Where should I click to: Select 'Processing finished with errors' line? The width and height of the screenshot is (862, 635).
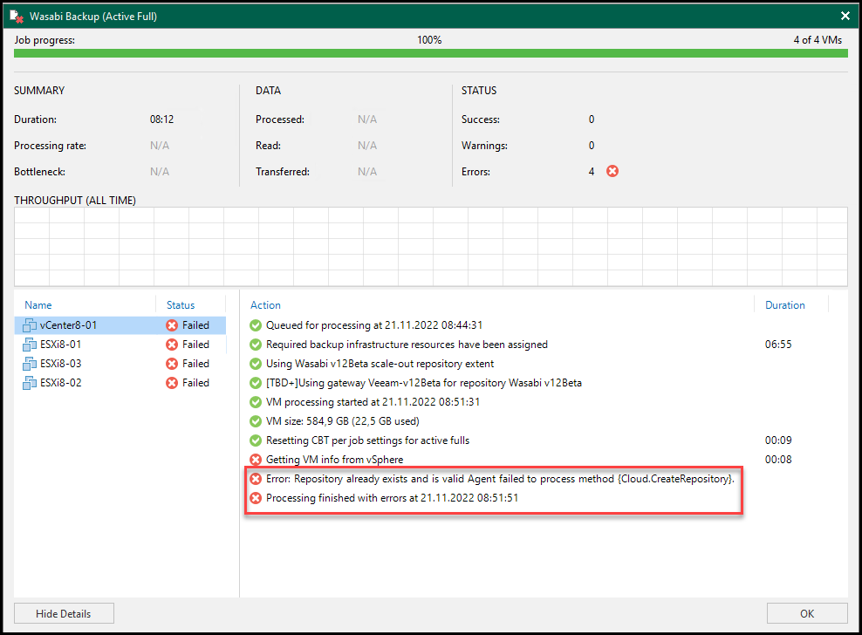click(x=392, y=498)
